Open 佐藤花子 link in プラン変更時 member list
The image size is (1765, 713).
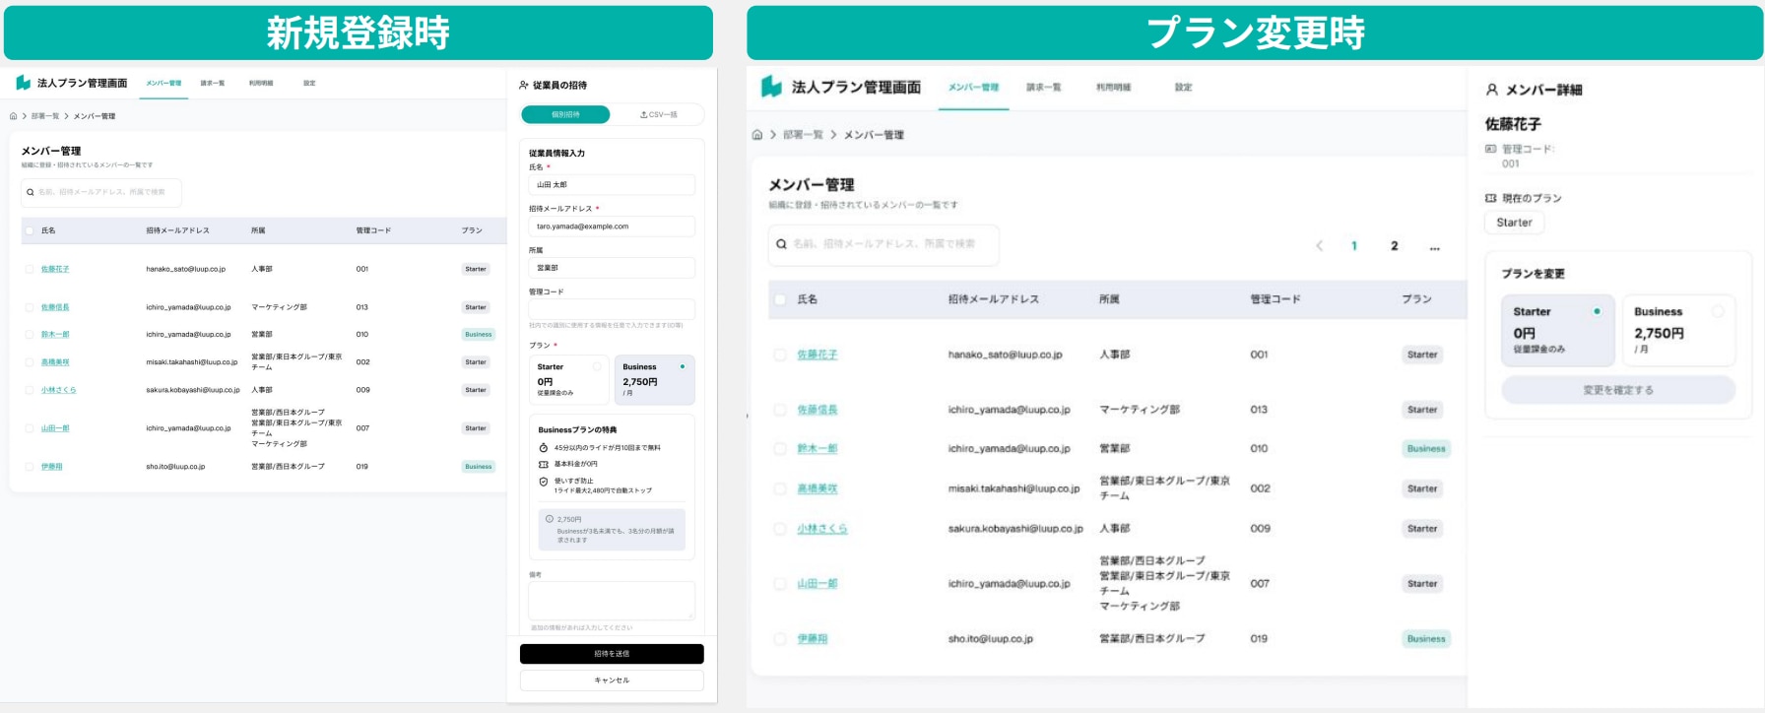[817, 355]
